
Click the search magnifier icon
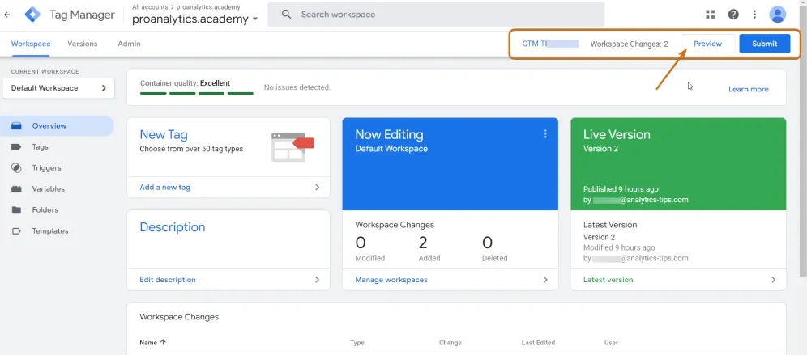[x=287, y=15]
